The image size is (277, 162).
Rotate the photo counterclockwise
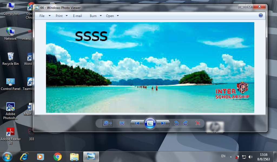[176, 123]
